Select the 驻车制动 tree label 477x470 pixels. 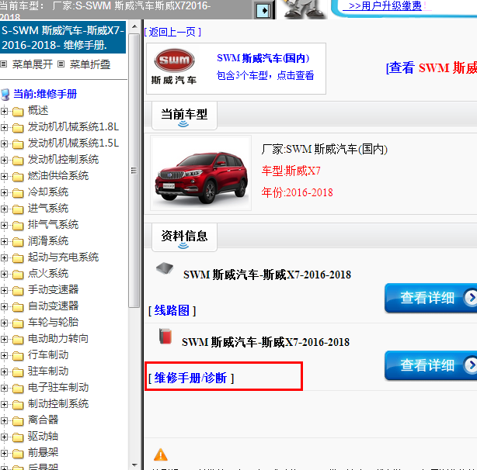coord(48,371)
